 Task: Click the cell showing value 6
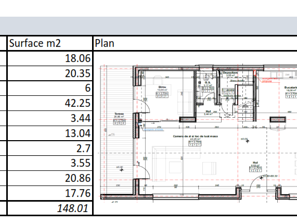(x=50, y=88)
